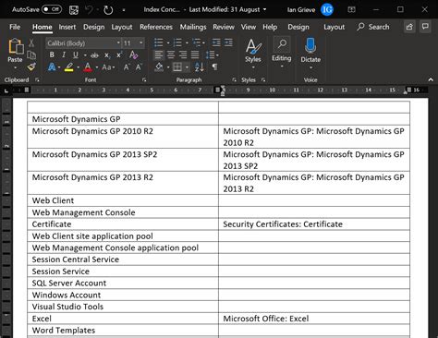Toggle Underline formatting
The image size is (438, 338).
tap(76, 55)
